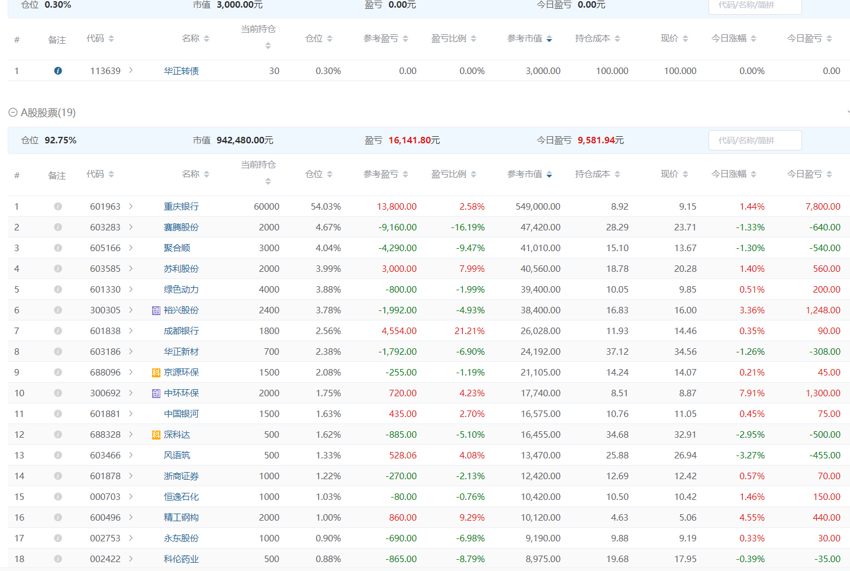Open note icon beside code 603585
Image resolution: width=850 pixels, height=571 pixels.
click(58, 268)
